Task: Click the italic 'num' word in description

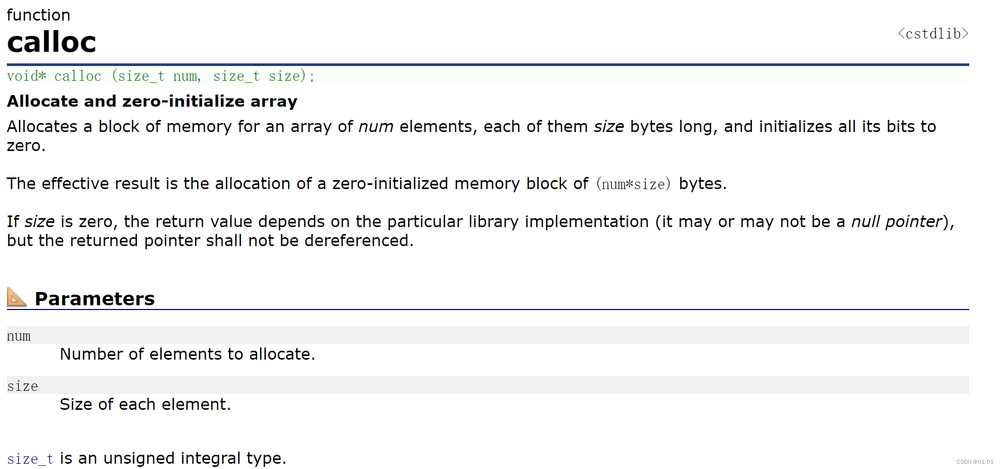Action: coord(376,127)
